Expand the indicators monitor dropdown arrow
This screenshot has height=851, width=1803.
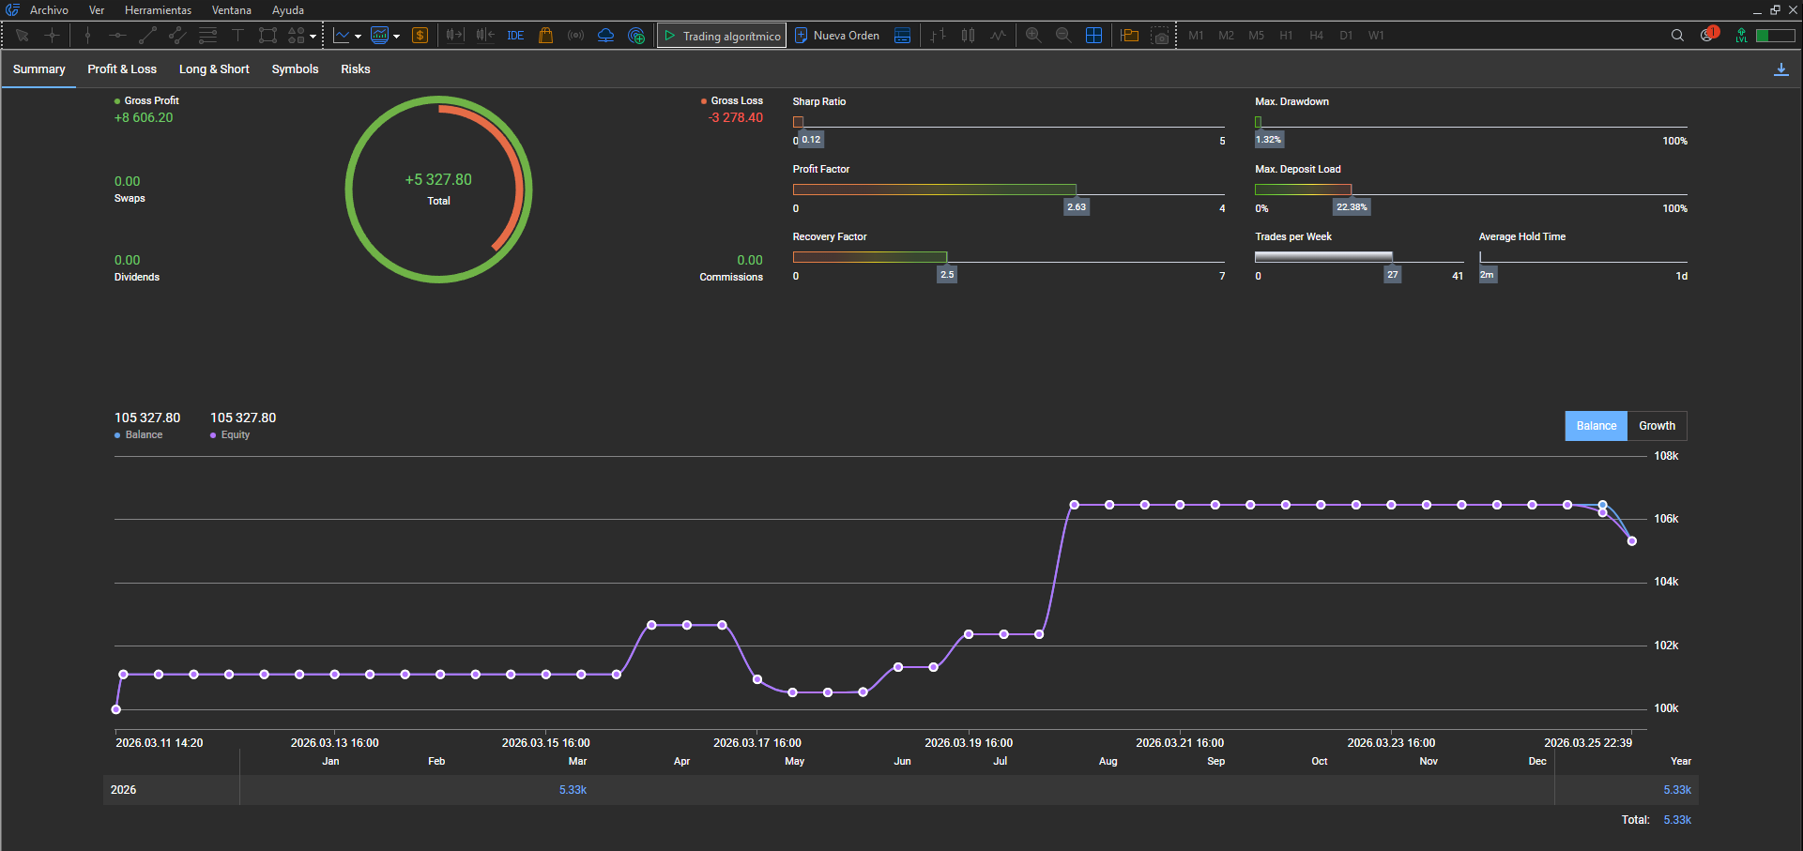pyautogui.click(x=397, y=37)
